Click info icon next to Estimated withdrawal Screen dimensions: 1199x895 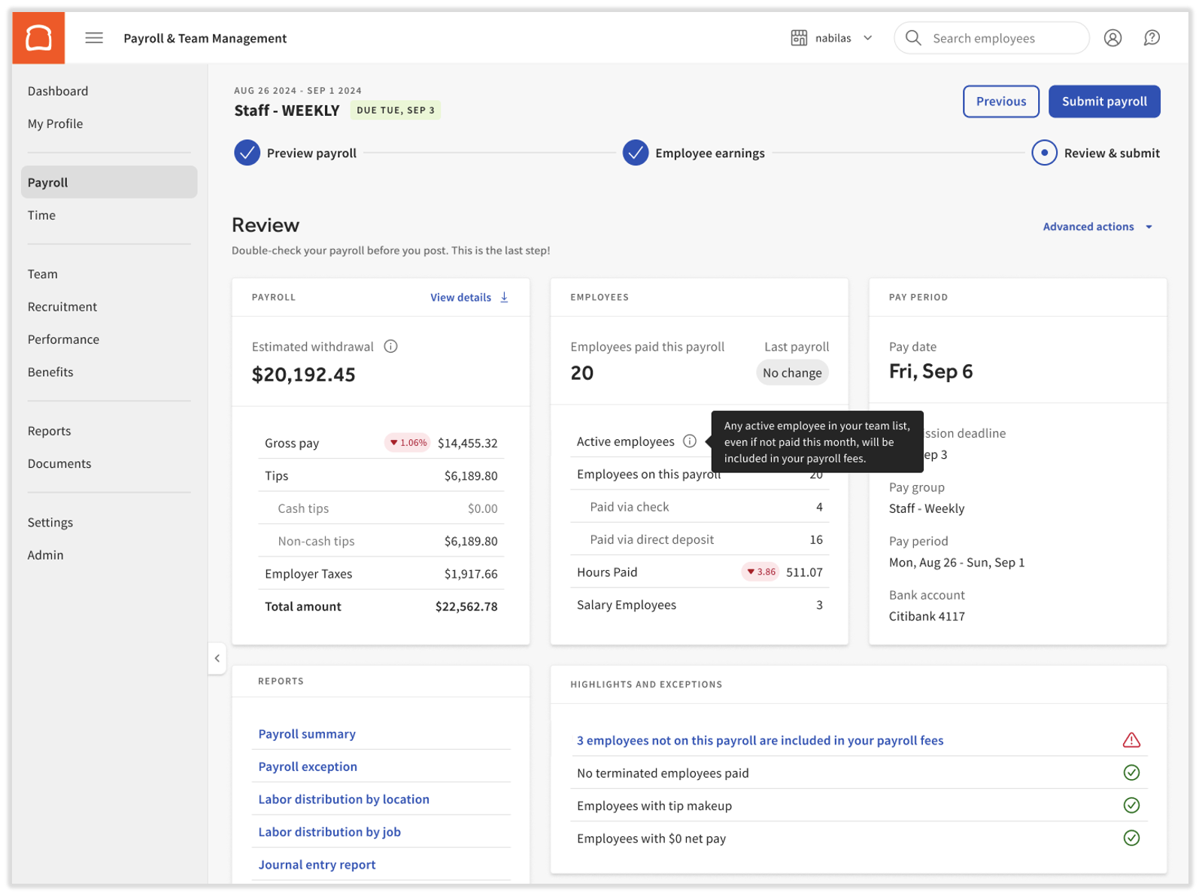click(390, 347)
